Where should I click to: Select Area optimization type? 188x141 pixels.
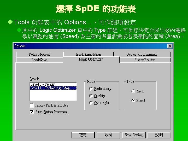(133, 91)
